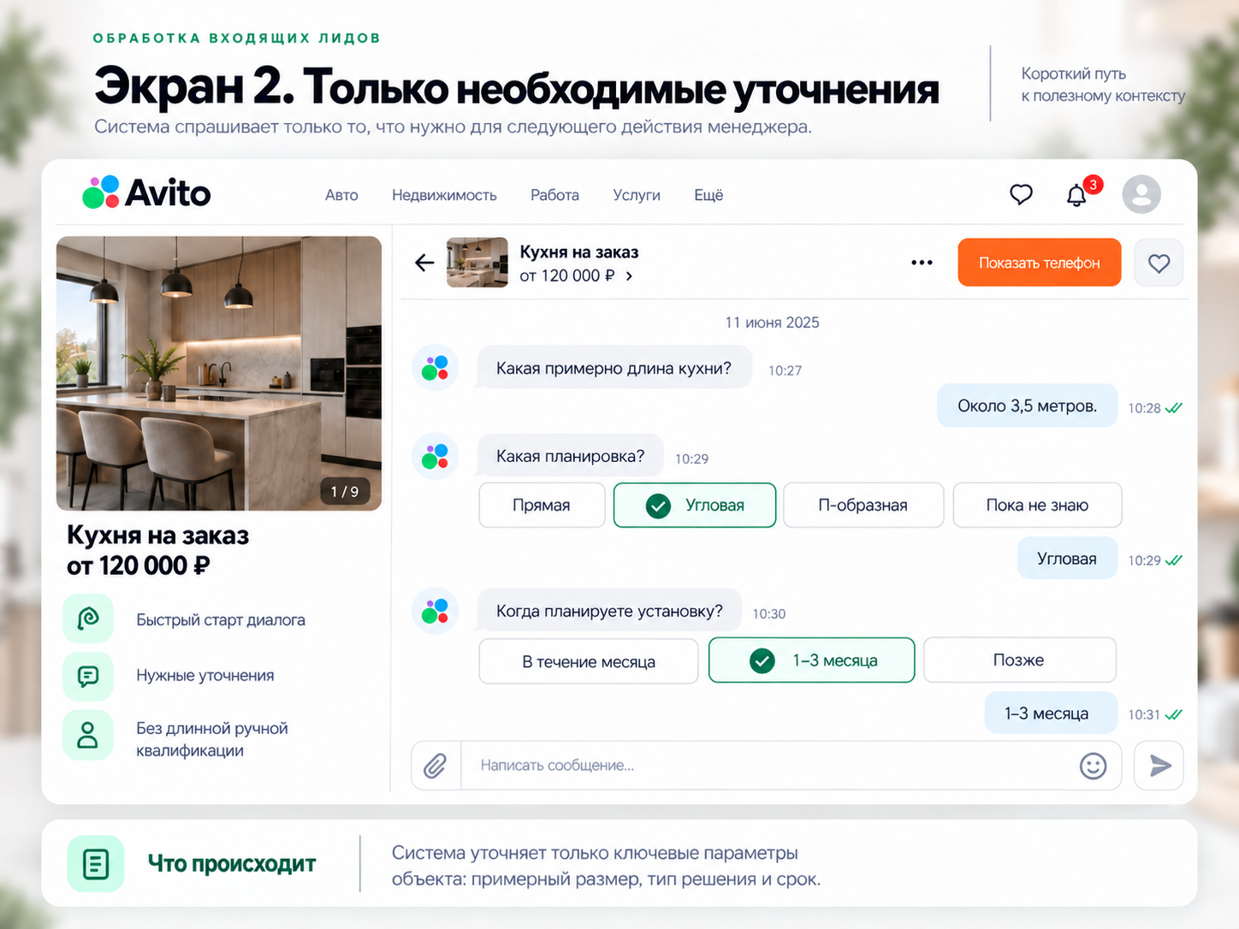Choose the Пока не знаю option

click(1037, 506)
